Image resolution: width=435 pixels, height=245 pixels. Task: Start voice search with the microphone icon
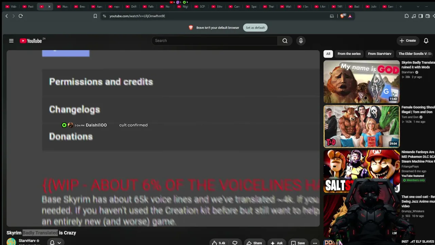[x=301, y=41]
